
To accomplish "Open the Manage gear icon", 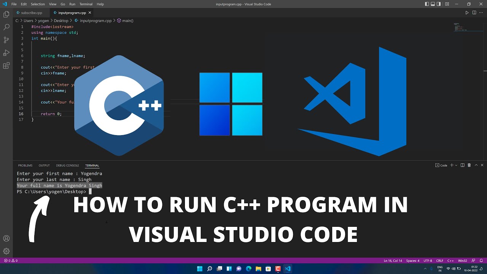I will [6, 251].
